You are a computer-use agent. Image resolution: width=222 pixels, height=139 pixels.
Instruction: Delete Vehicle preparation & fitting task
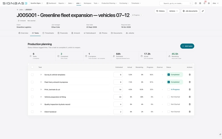pyautogui.click(x=190, y=97)
